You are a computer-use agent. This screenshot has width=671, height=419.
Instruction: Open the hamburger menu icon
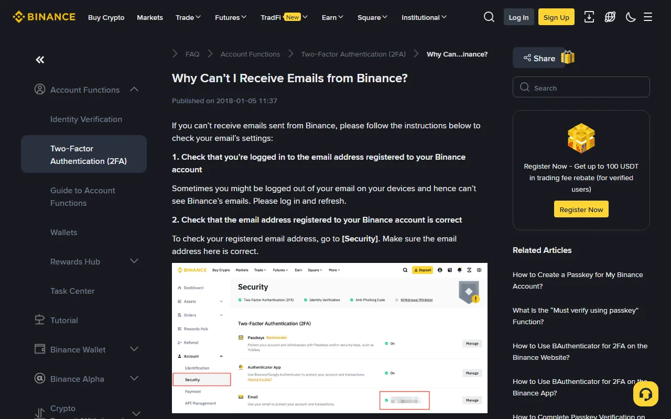(x=648, y=17)
